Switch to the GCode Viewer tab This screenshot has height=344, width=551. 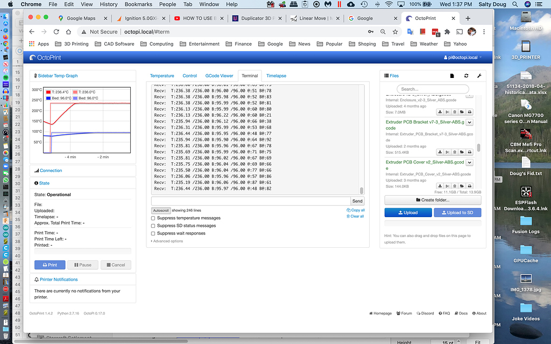point(219,76)
